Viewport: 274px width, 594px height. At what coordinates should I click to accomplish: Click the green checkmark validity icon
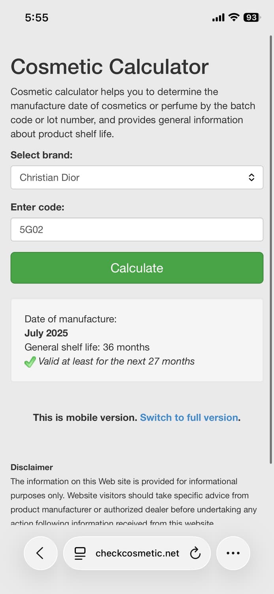pos(30,362)
